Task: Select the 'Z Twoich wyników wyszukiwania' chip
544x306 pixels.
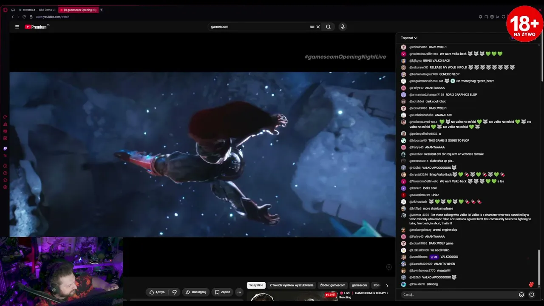Action: [x=292, y=285]
